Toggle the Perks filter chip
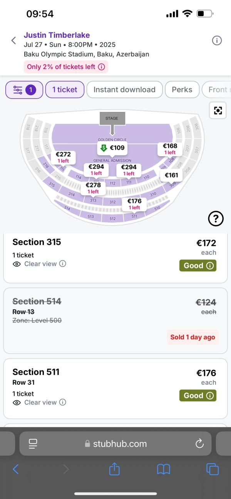Viewport: 231px width, 499px height. tap(182, 90)
